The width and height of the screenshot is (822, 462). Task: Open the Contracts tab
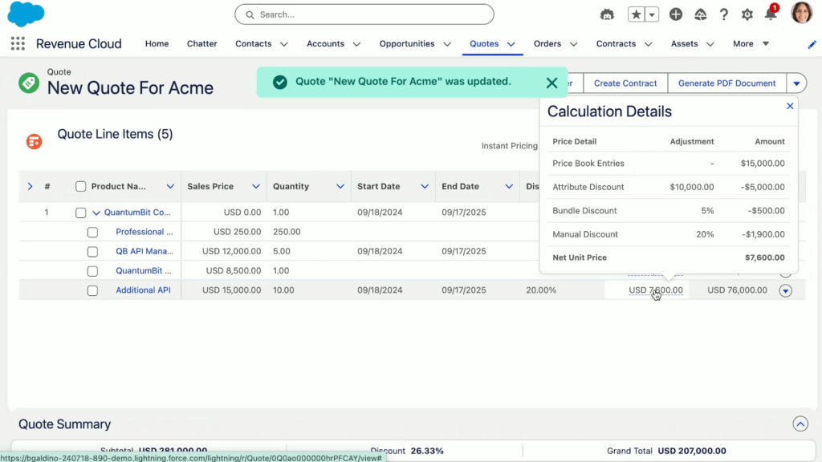(616, 43)
